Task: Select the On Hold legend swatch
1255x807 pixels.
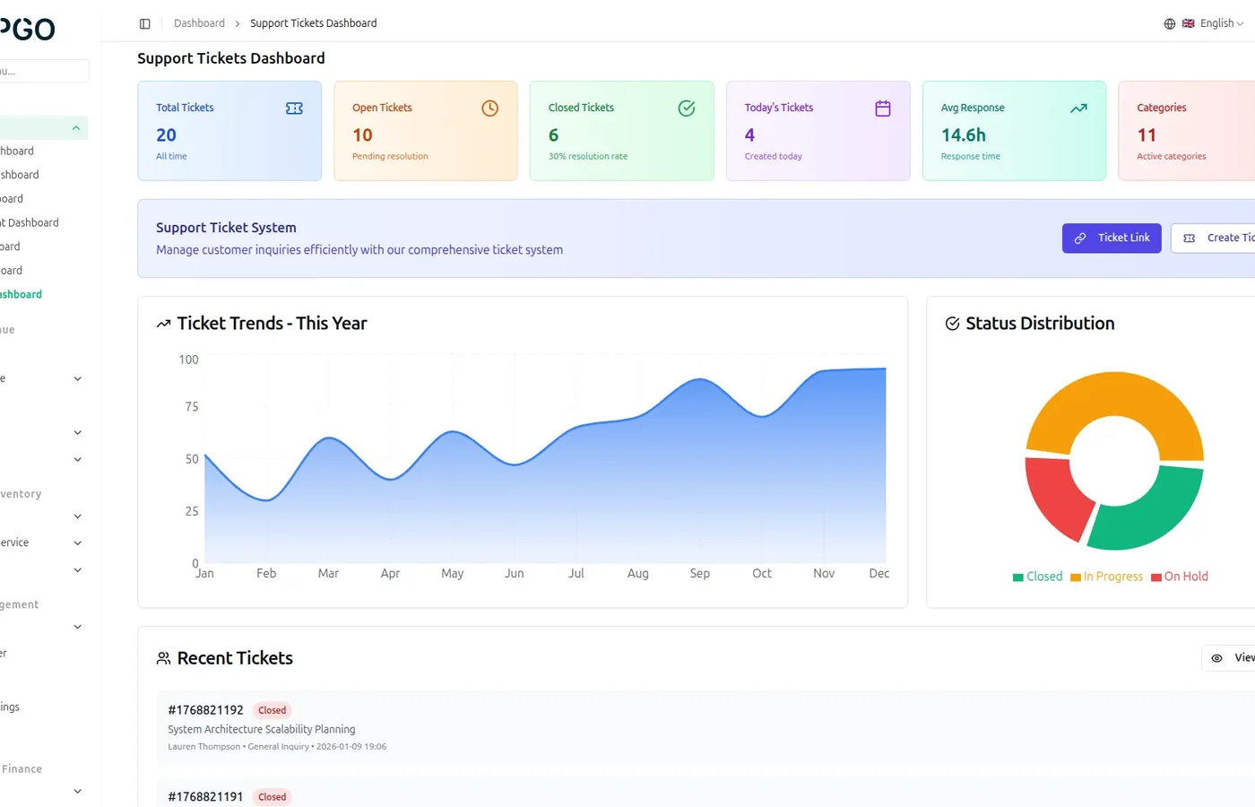Action: click(1156, 577)
